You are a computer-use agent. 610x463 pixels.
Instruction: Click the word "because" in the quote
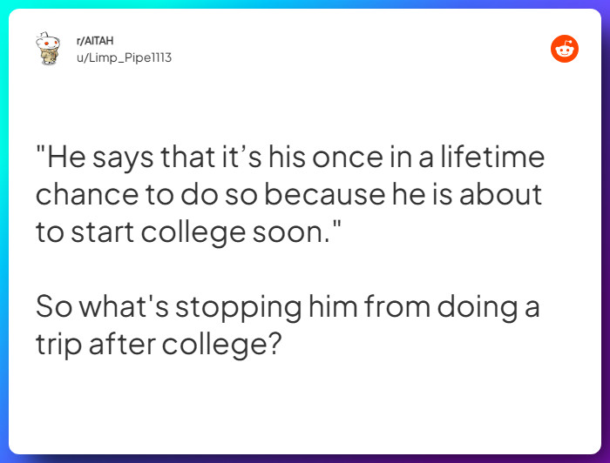tap(336, 194)
